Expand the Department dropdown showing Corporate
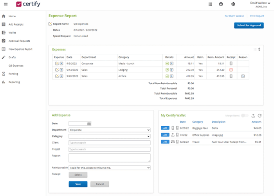 (x=109, y=130)
